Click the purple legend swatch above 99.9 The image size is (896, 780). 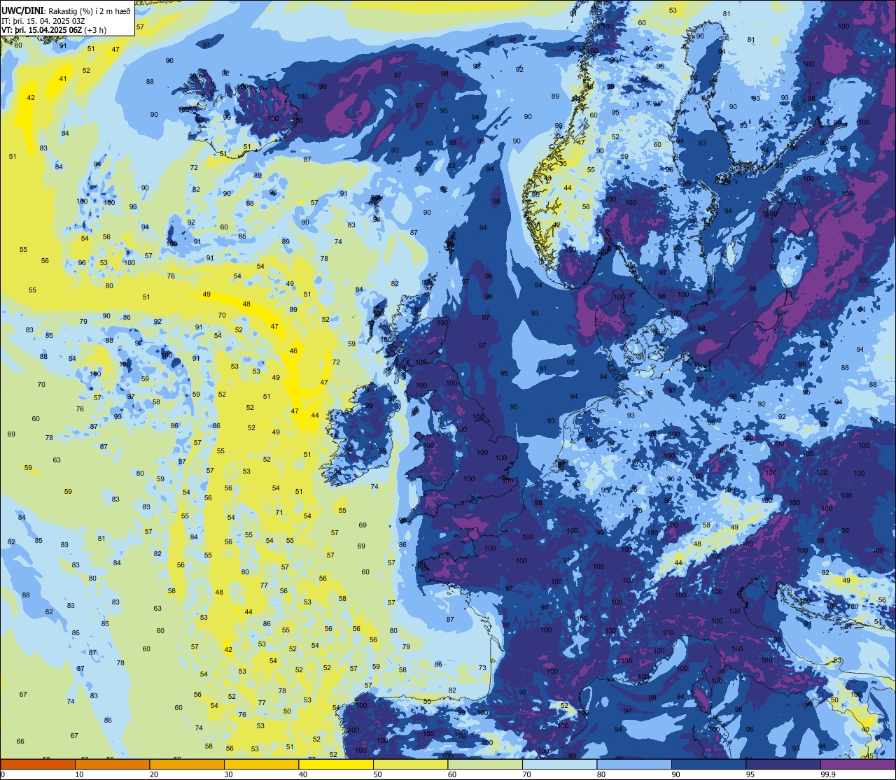[x=857, y=765]
